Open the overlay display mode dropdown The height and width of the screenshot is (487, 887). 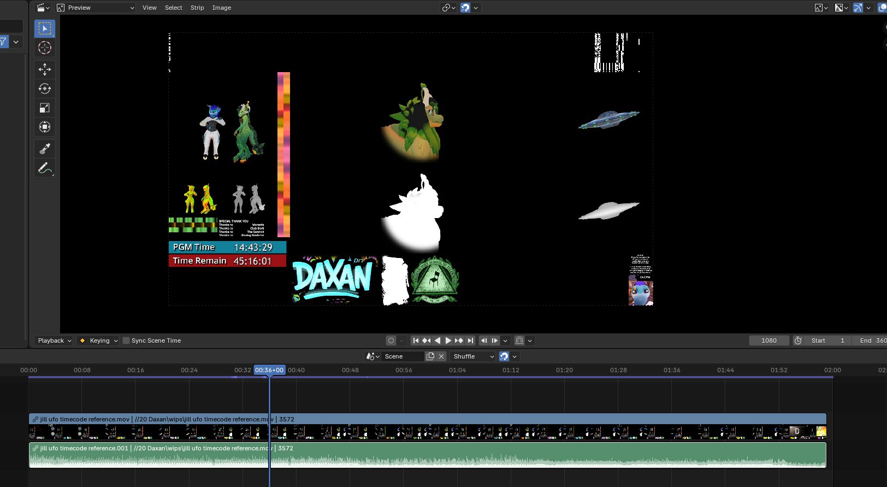click(842, 8)
